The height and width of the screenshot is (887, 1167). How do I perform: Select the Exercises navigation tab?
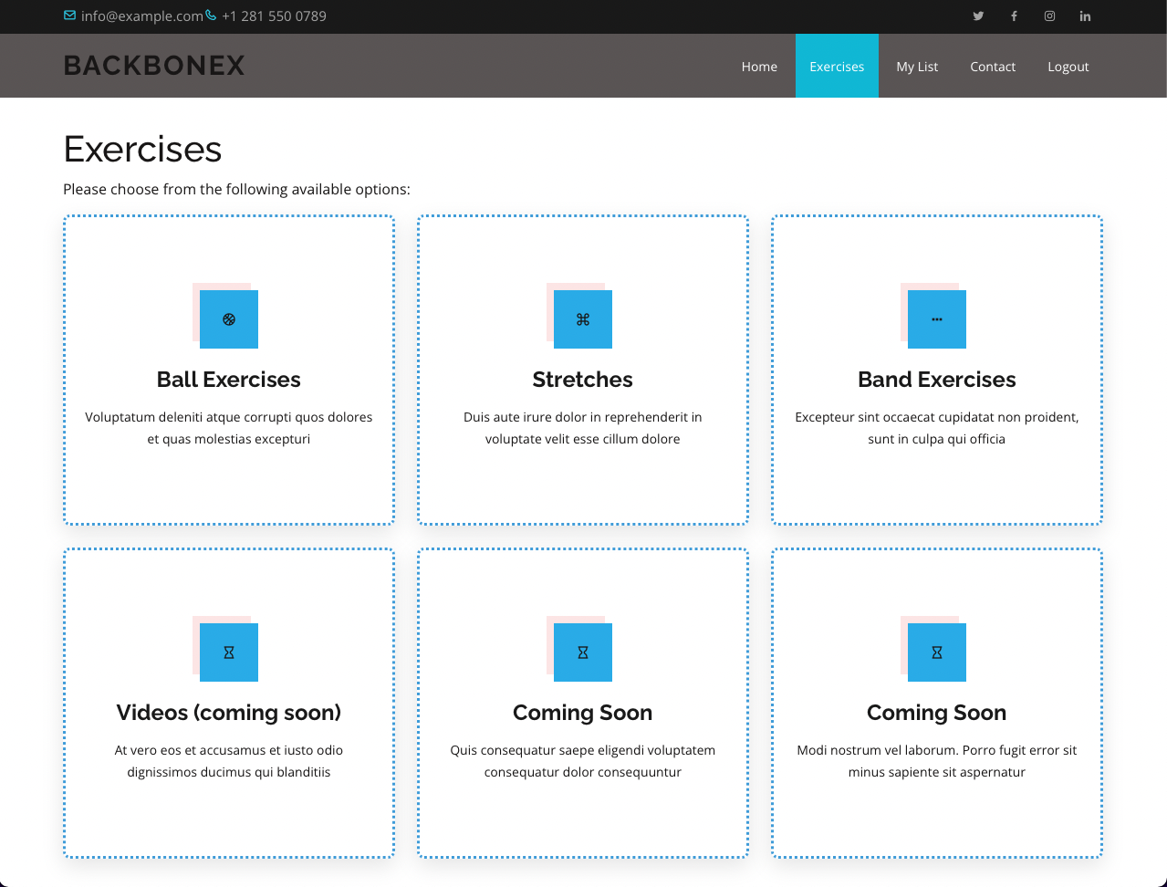point(837,67)
